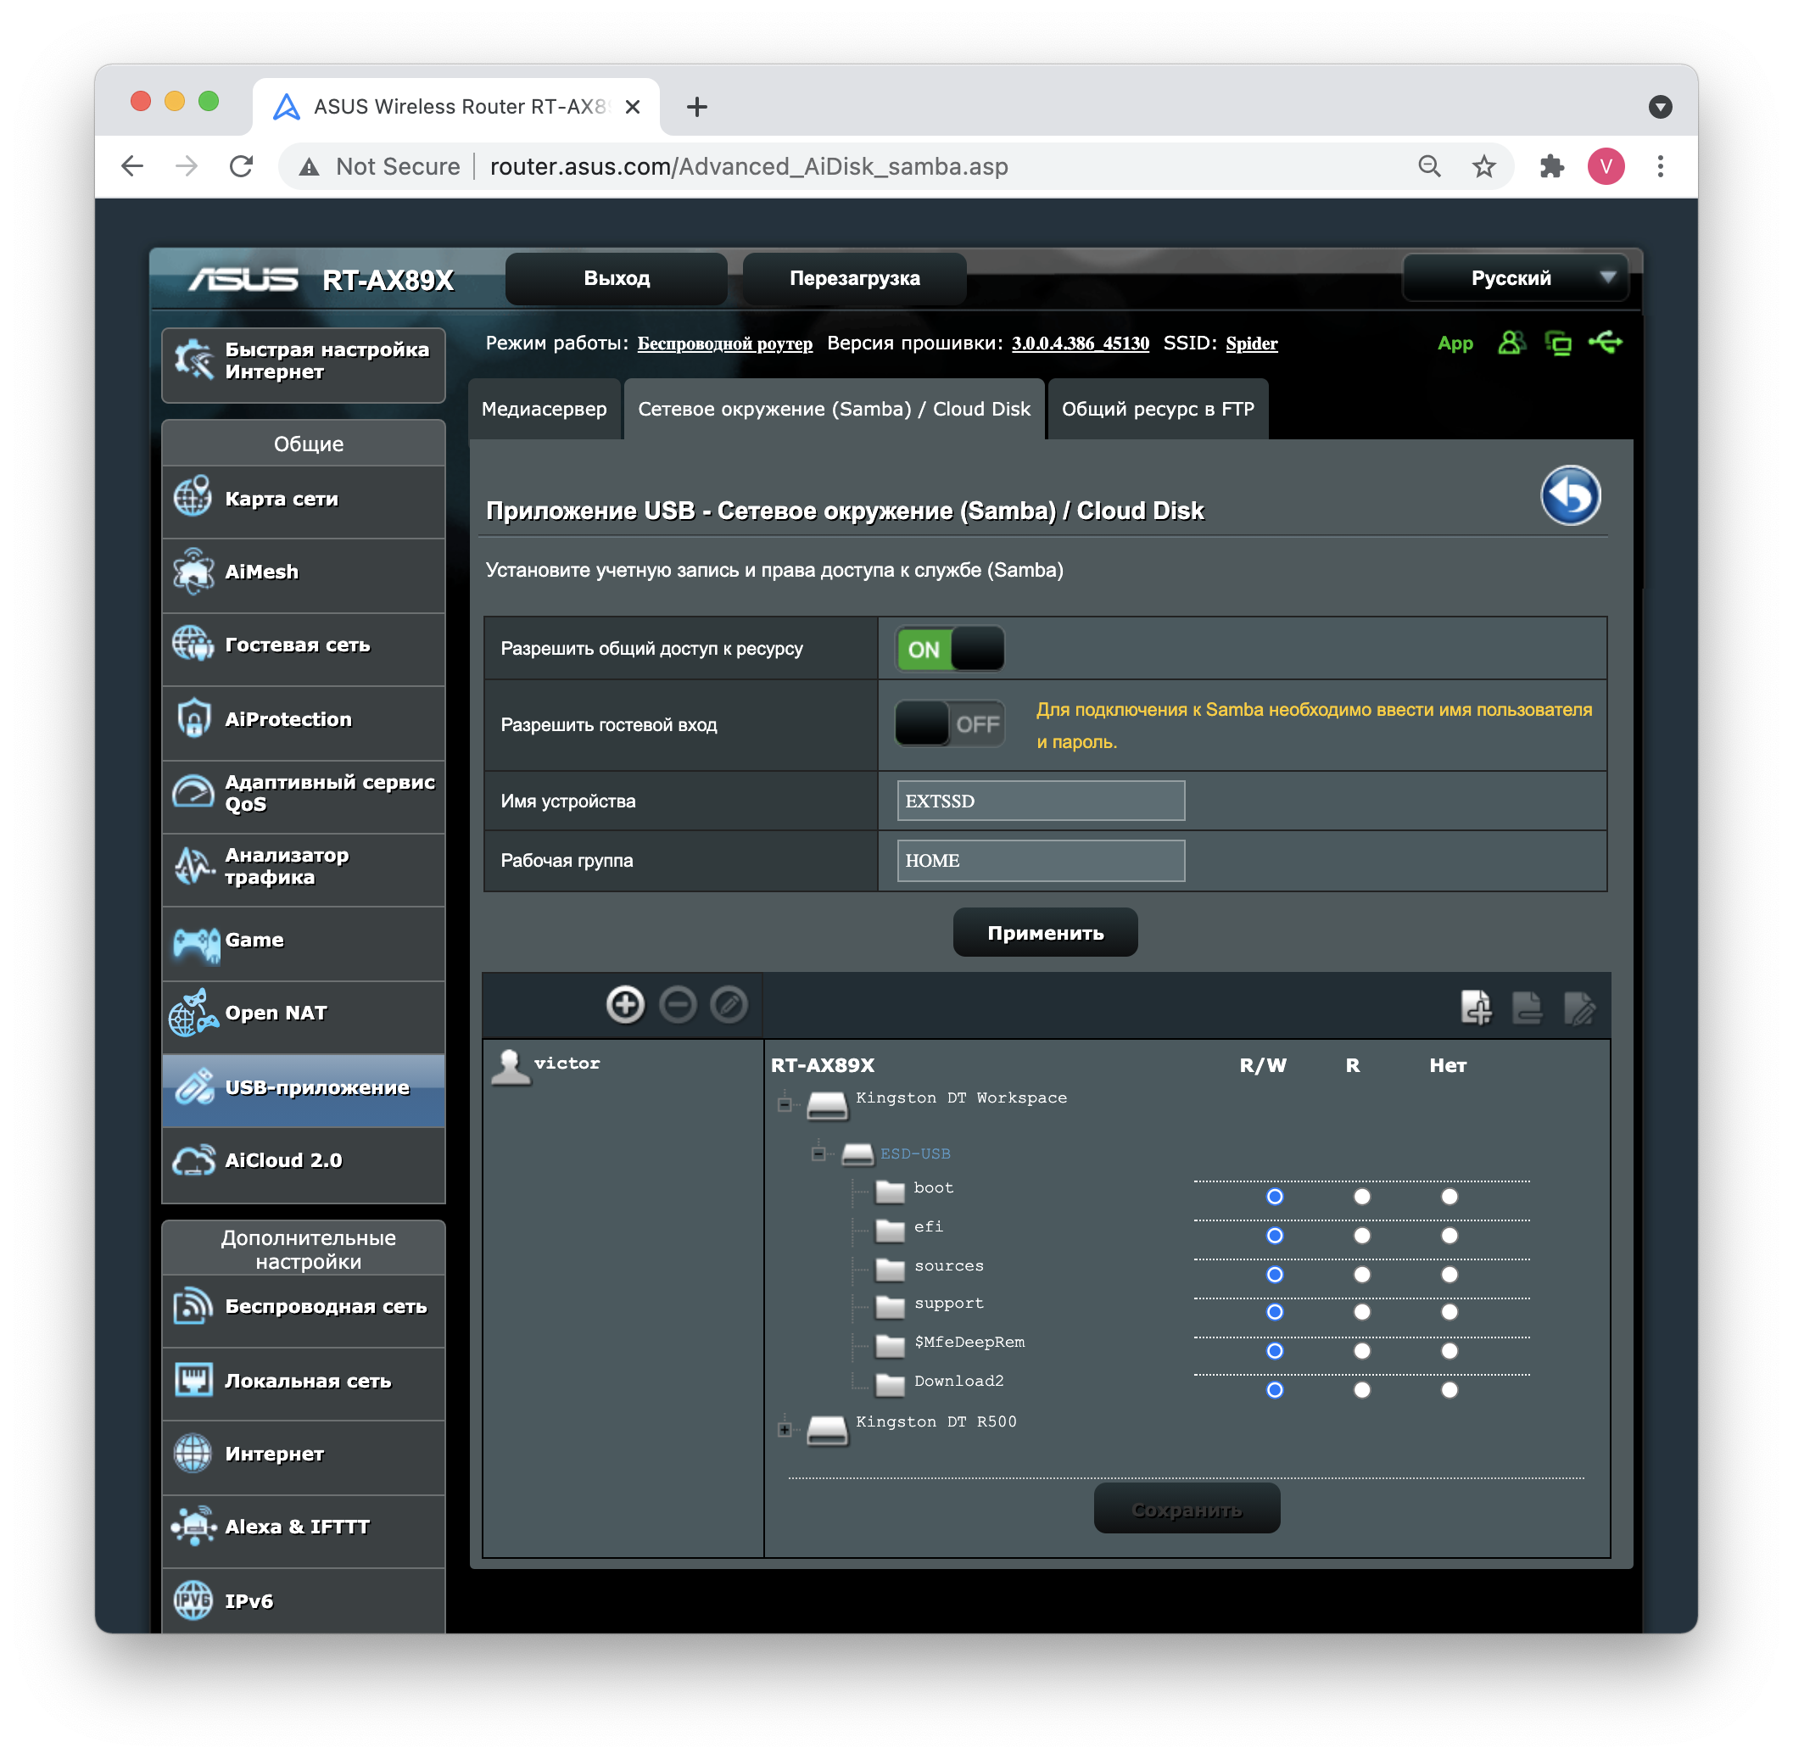Open a new browser tab

click(696, 107)
